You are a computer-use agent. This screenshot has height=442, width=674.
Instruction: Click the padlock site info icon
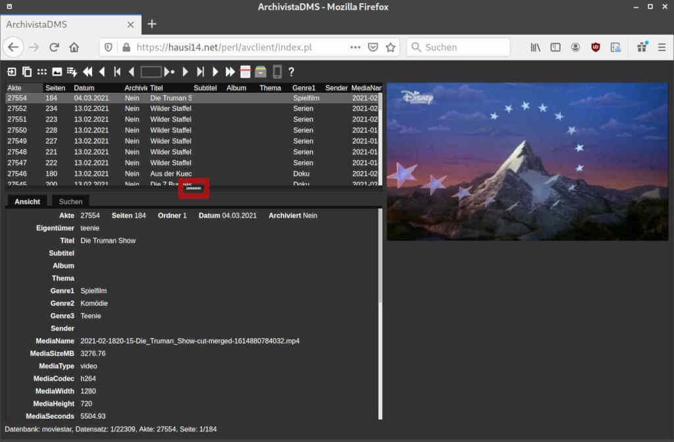coord(126,47)
